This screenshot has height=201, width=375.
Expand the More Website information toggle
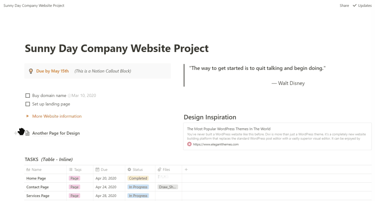tap(28, 116)
